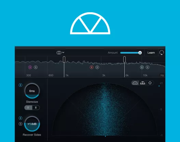
Task: Click the 1k frequency label
Action: [67, 75]
